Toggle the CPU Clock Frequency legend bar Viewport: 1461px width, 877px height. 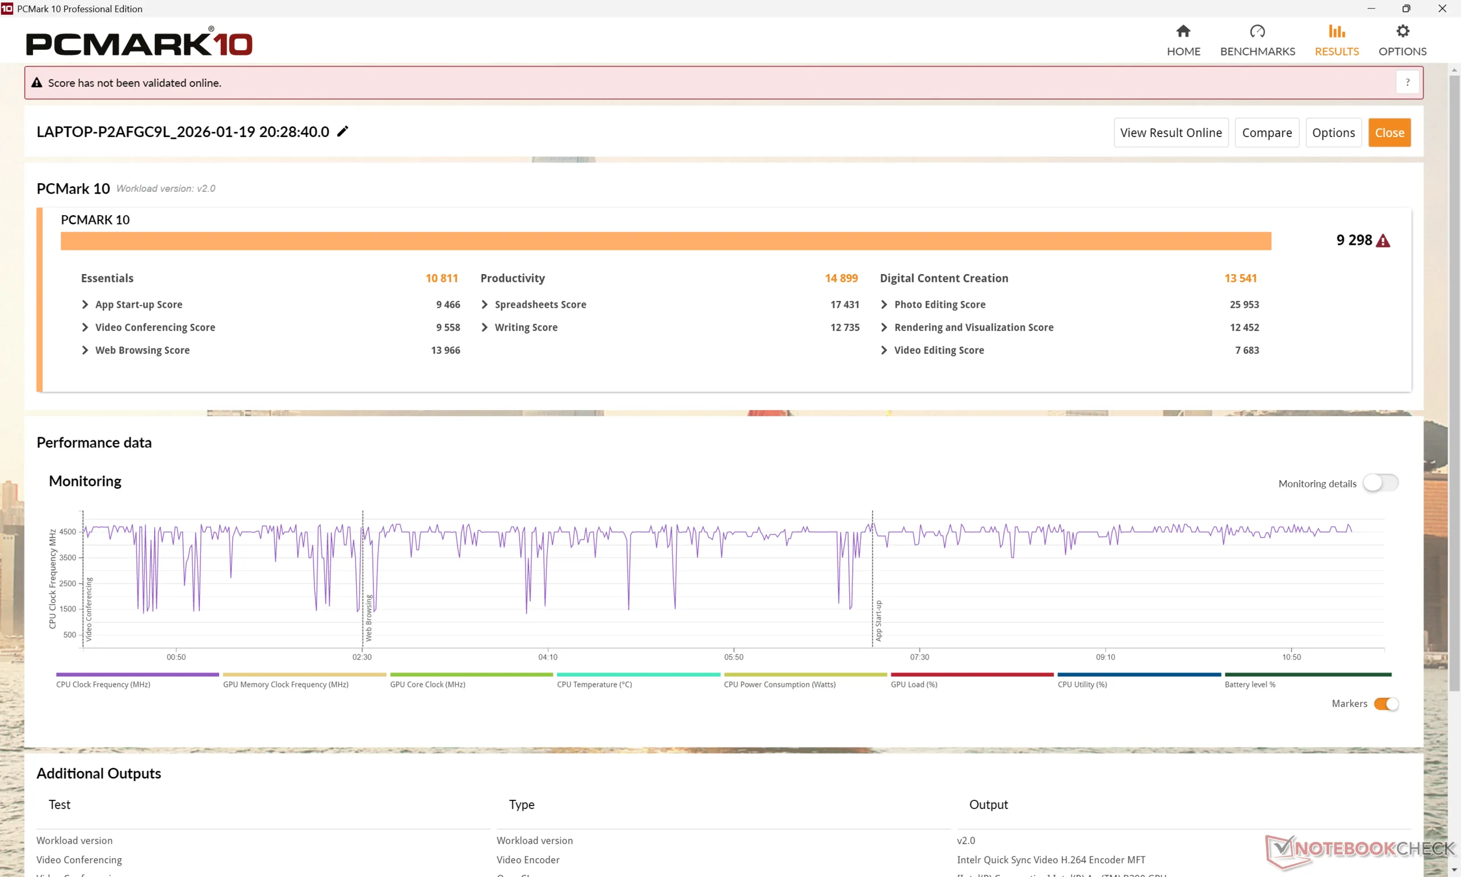click(137, 674)
